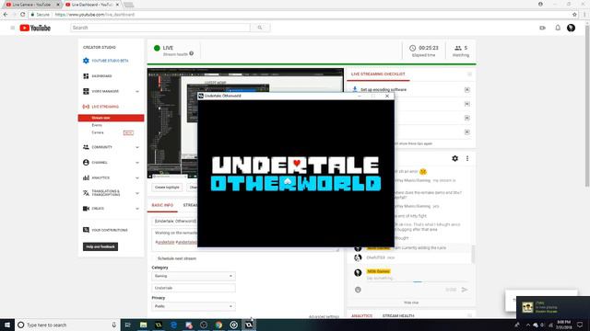The image size is (590, 331).
Task: Dismiss the 'Set up encoding software' checklist item
Action: [467, 90]
